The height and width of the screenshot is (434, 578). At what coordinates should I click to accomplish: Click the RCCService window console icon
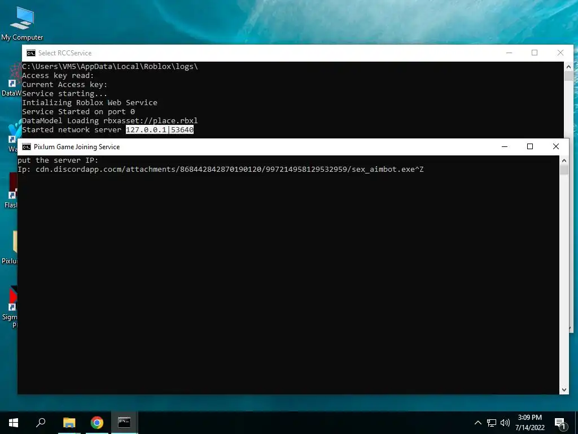(31, 53)
